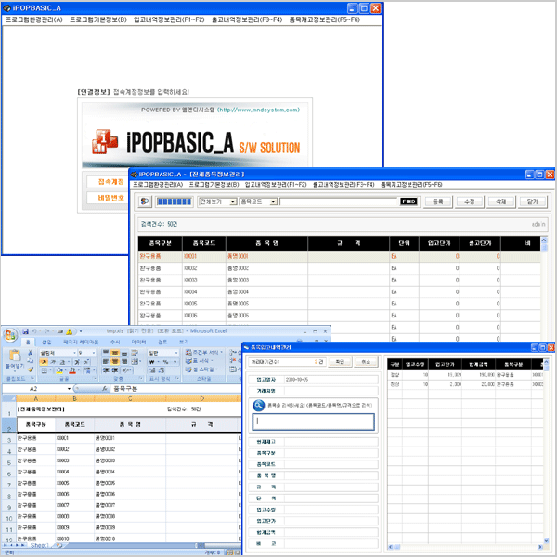This screenshot has width=557, height=557.
Task: Click the 수정 edit button
Action: click(469, 201)
